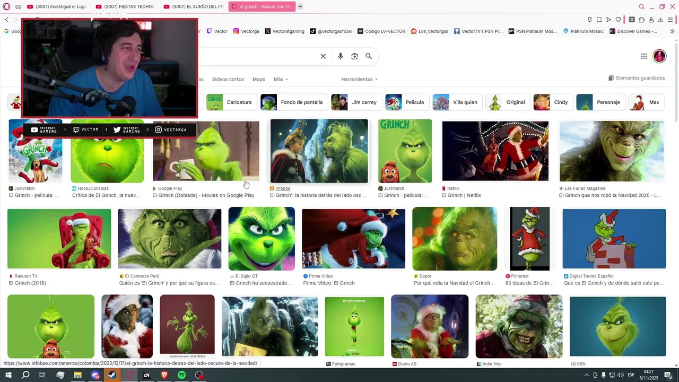The width and height of the screenshot is (679, 382).
Task: Open Steam from the taskbar
Action: [x=112, y=375]
